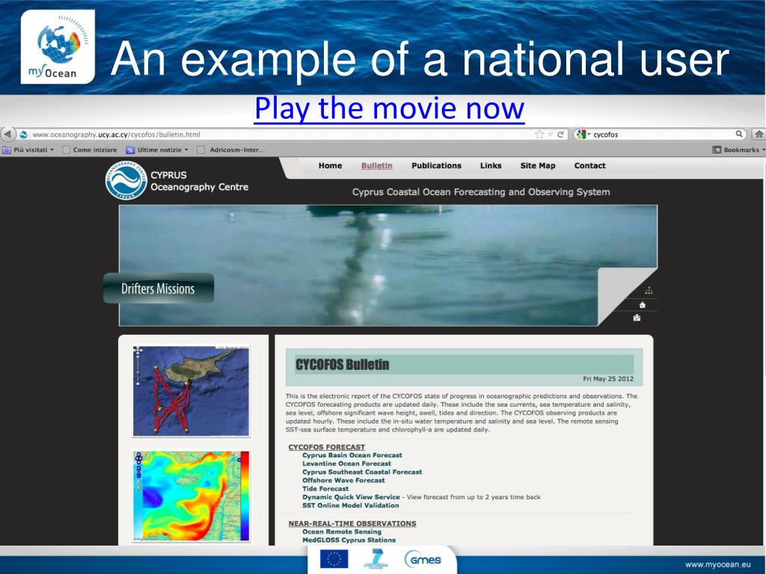Click zoom slider on drifter map
This screenshot has width=766, height=574.
[138, 369]
